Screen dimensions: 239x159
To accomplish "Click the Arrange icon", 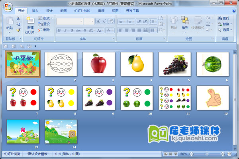I will 185,20.
